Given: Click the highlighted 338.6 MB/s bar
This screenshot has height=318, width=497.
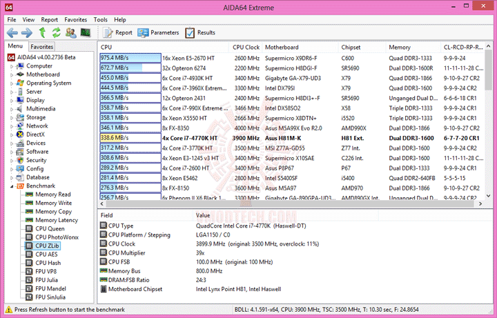Looking at the screenshot, I should click(x=130, y=138).
